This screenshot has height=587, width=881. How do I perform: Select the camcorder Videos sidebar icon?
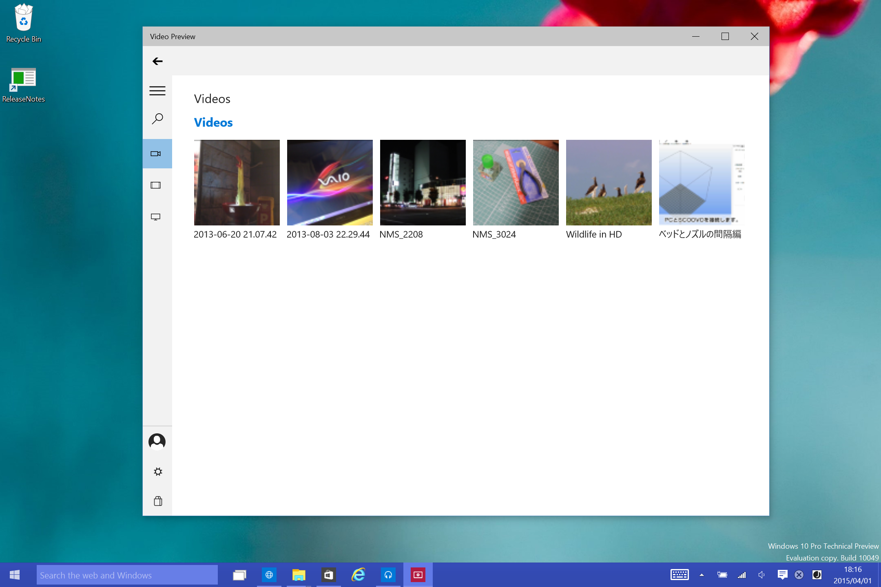click(156, 154)
